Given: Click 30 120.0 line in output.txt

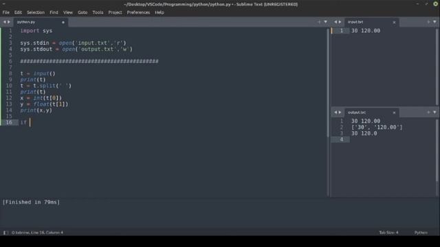Looking at the screenshot, I should [x=364, y=134].
